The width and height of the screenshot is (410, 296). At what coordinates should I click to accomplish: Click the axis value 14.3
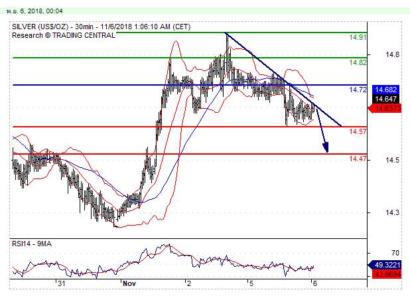pyautogui.click(x=393, y=212)
